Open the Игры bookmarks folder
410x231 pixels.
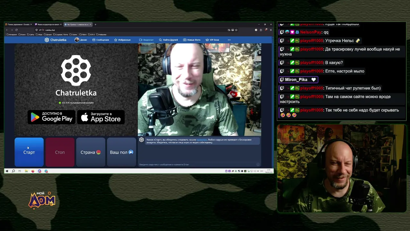[x=39, y=34]
